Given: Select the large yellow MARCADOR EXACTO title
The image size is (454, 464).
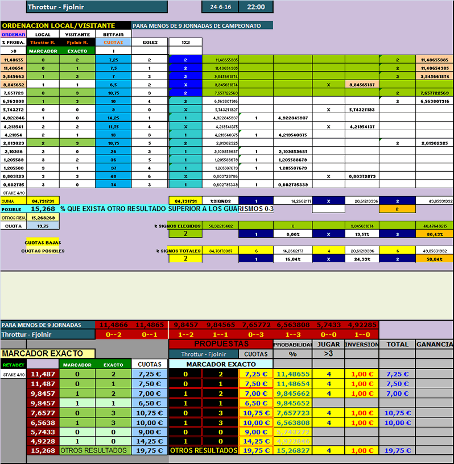Looking at the screenshot, I should click(48, 354).
